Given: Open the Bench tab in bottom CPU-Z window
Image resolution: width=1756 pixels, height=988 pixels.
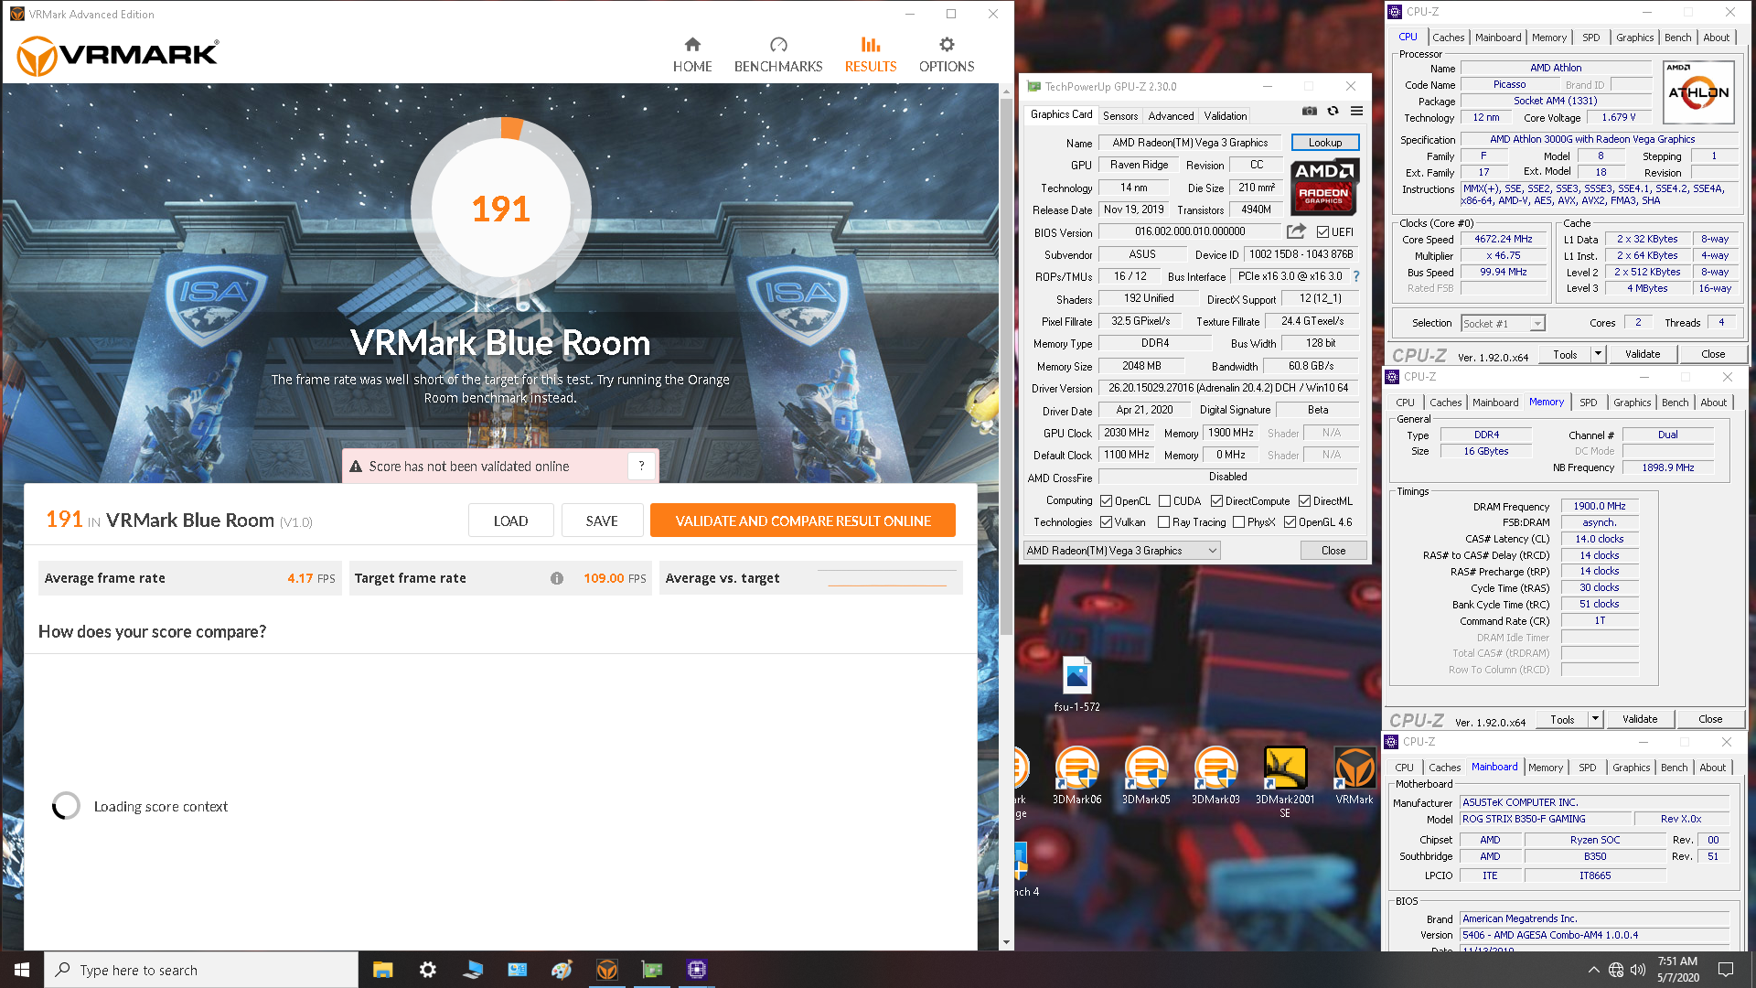Looking at the screenshot, I should (x=1675, y=768).
